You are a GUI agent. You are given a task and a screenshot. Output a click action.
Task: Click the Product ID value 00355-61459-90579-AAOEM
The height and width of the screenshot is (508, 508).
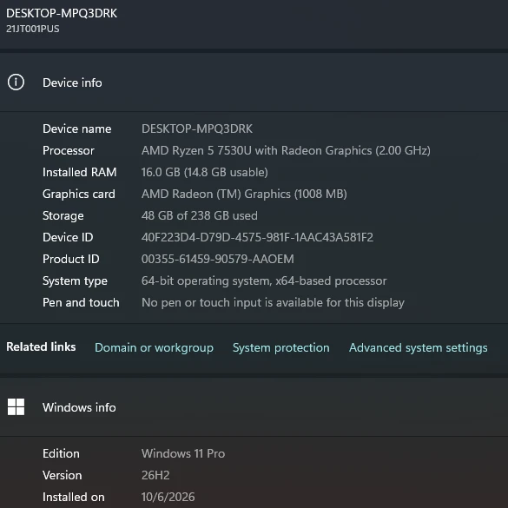pyautogui.click(x=218, y=259)
